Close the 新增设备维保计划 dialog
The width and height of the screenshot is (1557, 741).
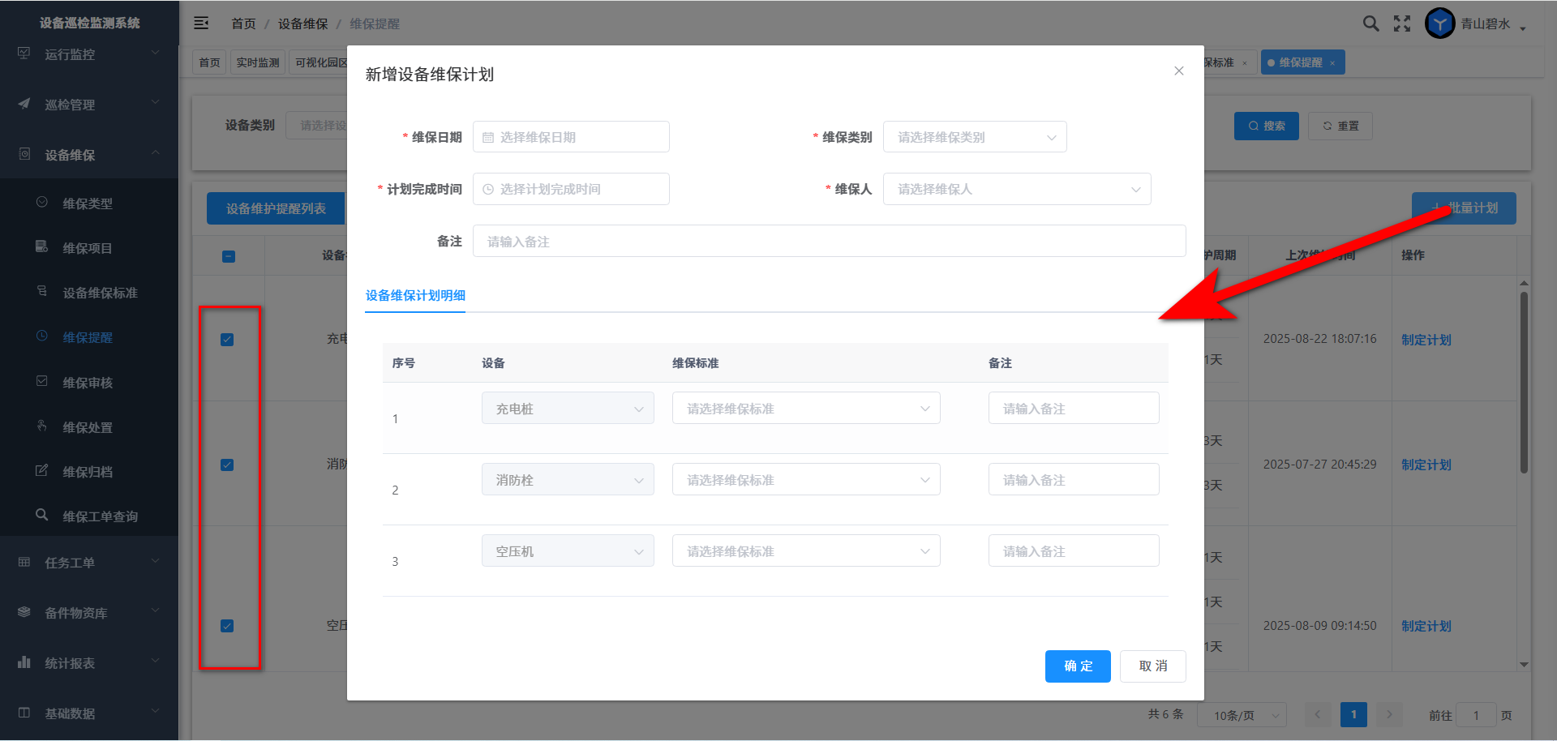tap(1179, 71)
